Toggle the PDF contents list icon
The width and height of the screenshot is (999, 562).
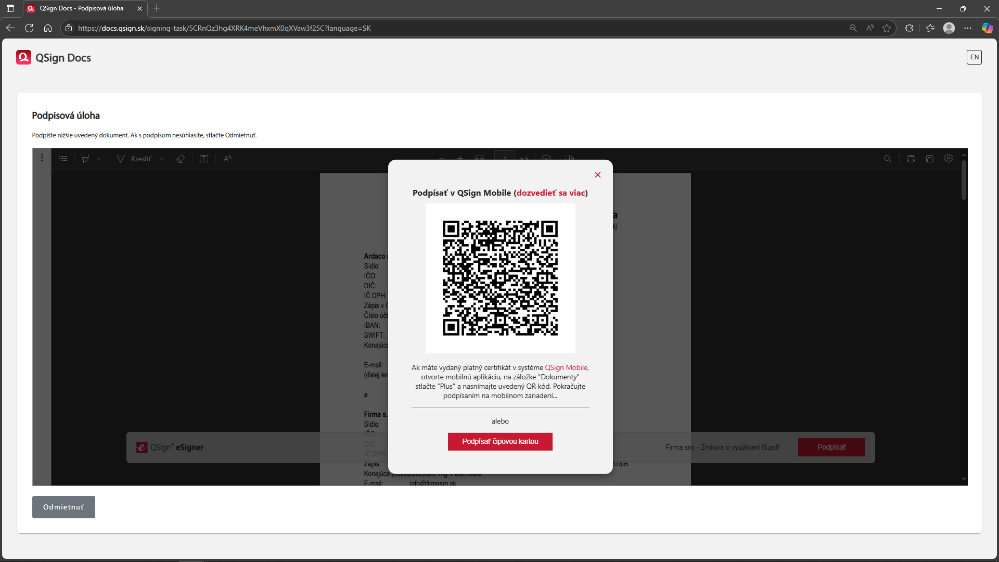pyautogui.click(x=63, y=159)
